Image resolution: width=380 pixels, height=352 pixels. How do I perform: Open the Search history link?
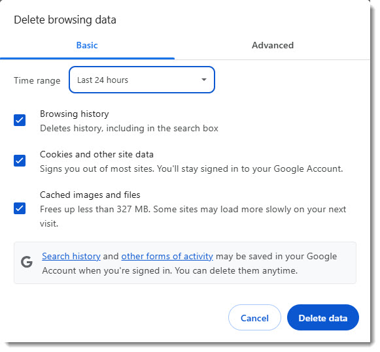(71, 256)
